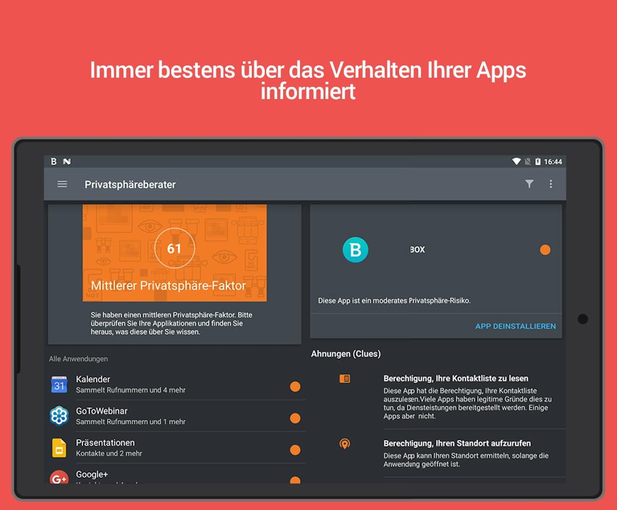The width and height of the screenshot is (617, 510).
Task: Tap the contact list clue icon
Action: tap(345, 378)
